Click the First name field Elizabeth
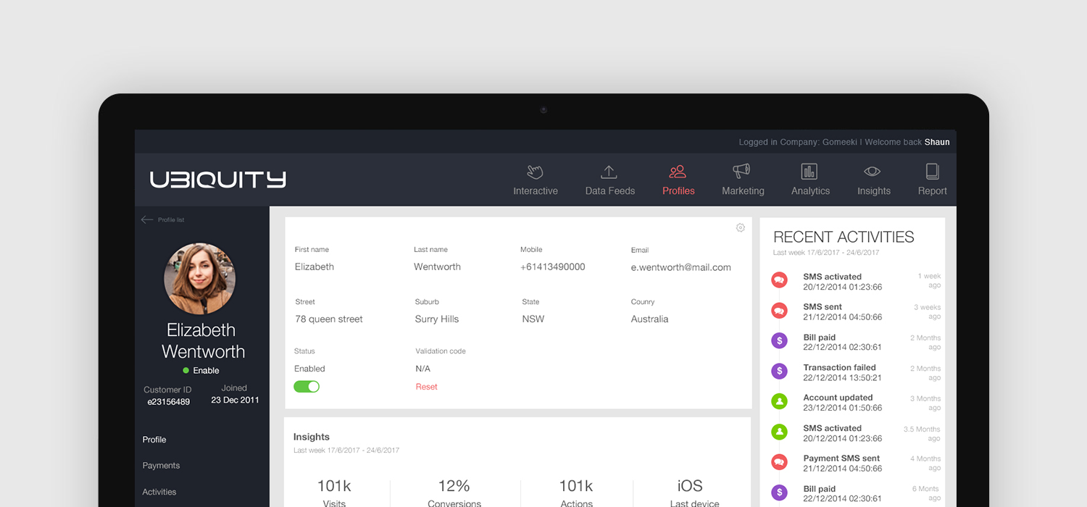The height and width of the screenshot is (507, 1087). point(315,267)
